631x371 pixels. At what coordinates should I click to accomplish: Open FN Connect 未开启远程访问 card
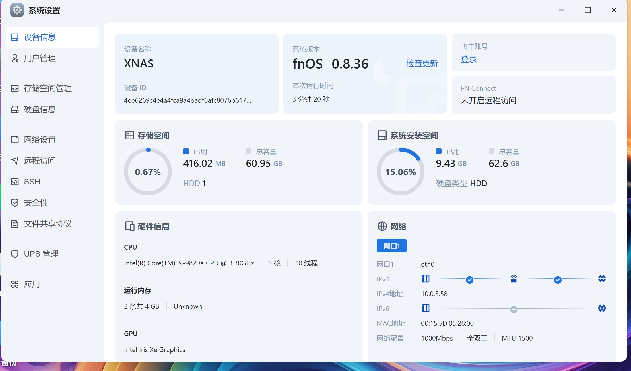(x=534, y=95)
